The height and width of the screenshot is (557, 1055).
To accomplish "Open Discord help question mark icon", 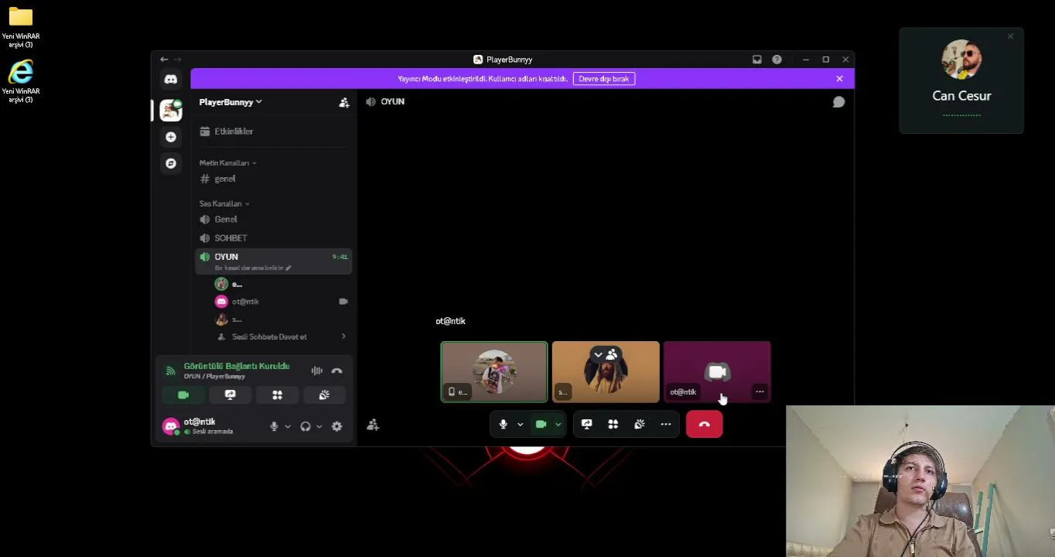I will [777, 60].
